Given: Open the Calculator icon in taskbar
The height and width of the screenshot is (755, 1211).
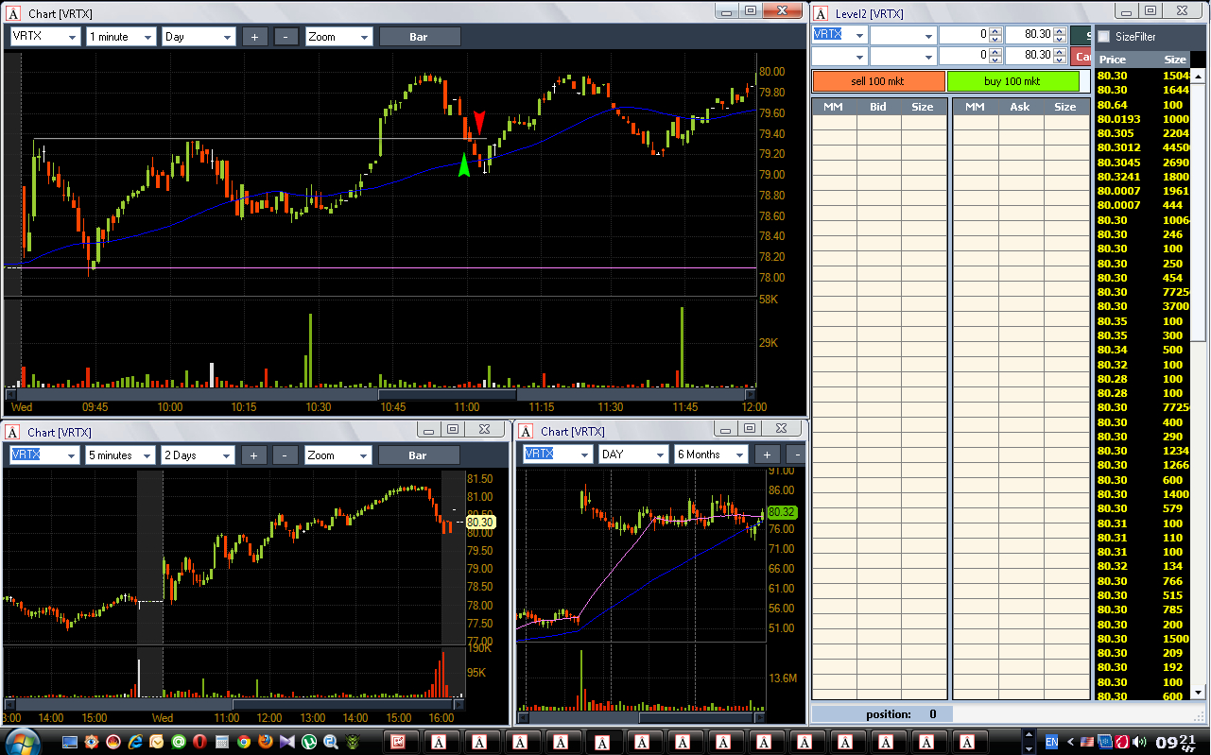Looking at the screenshot, I should click(222, 742).
